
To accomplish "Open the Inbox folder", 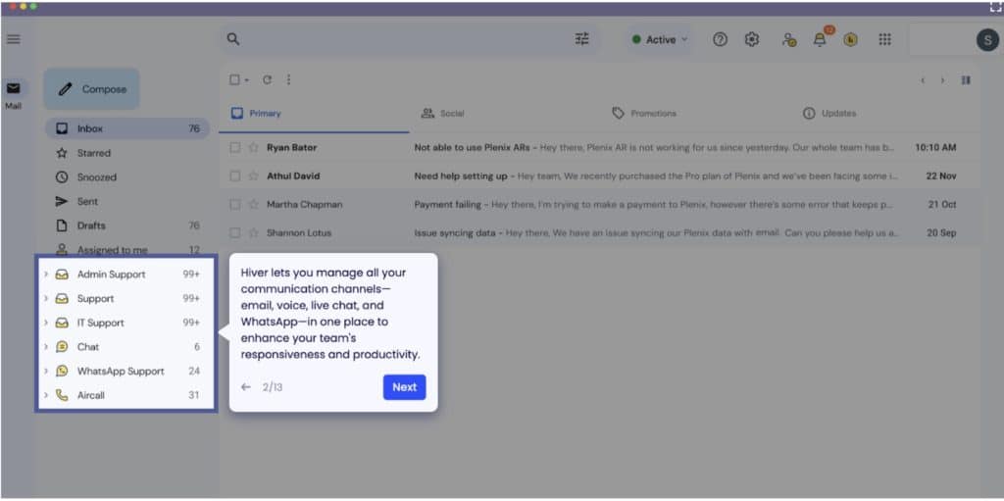I will tap(126, 128).
